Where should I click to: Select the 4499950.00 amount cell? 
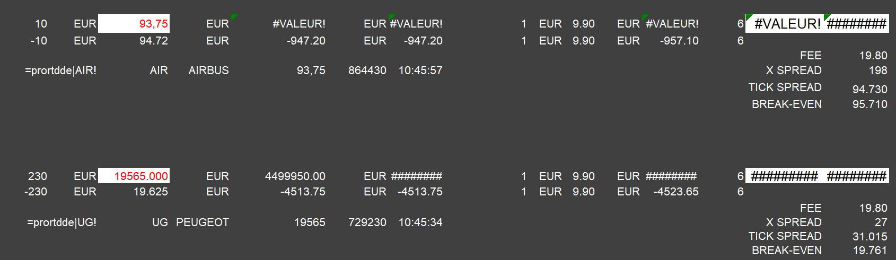click(x=295, y=176)
